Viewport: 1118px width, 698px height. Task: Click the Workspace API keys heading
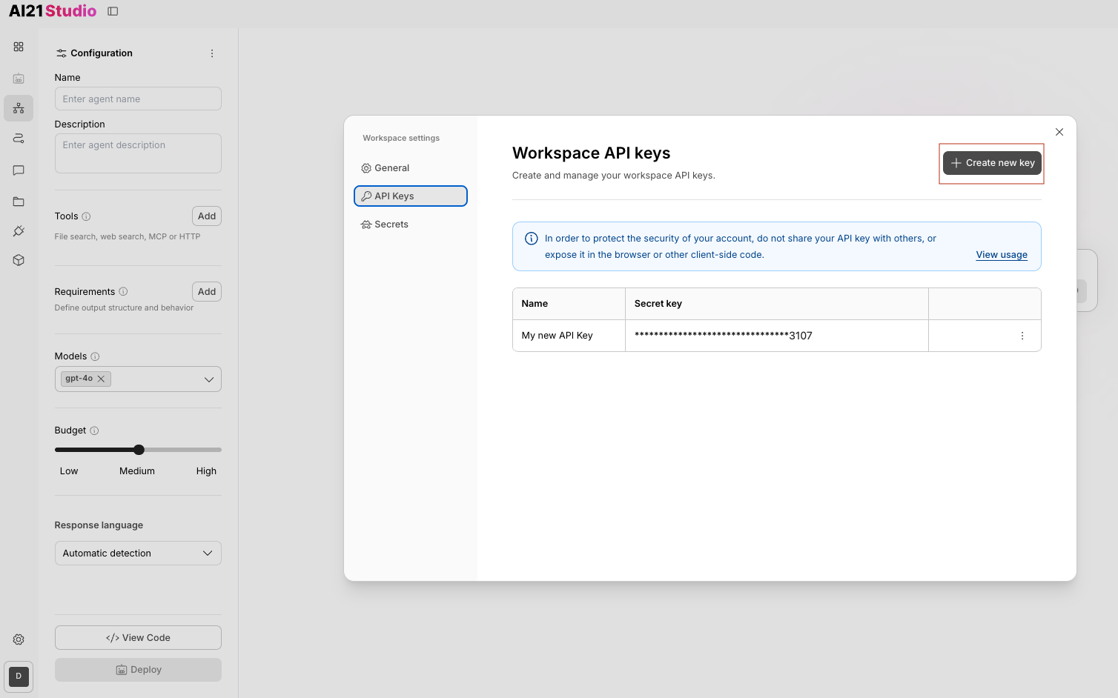[x=591, y=153]
